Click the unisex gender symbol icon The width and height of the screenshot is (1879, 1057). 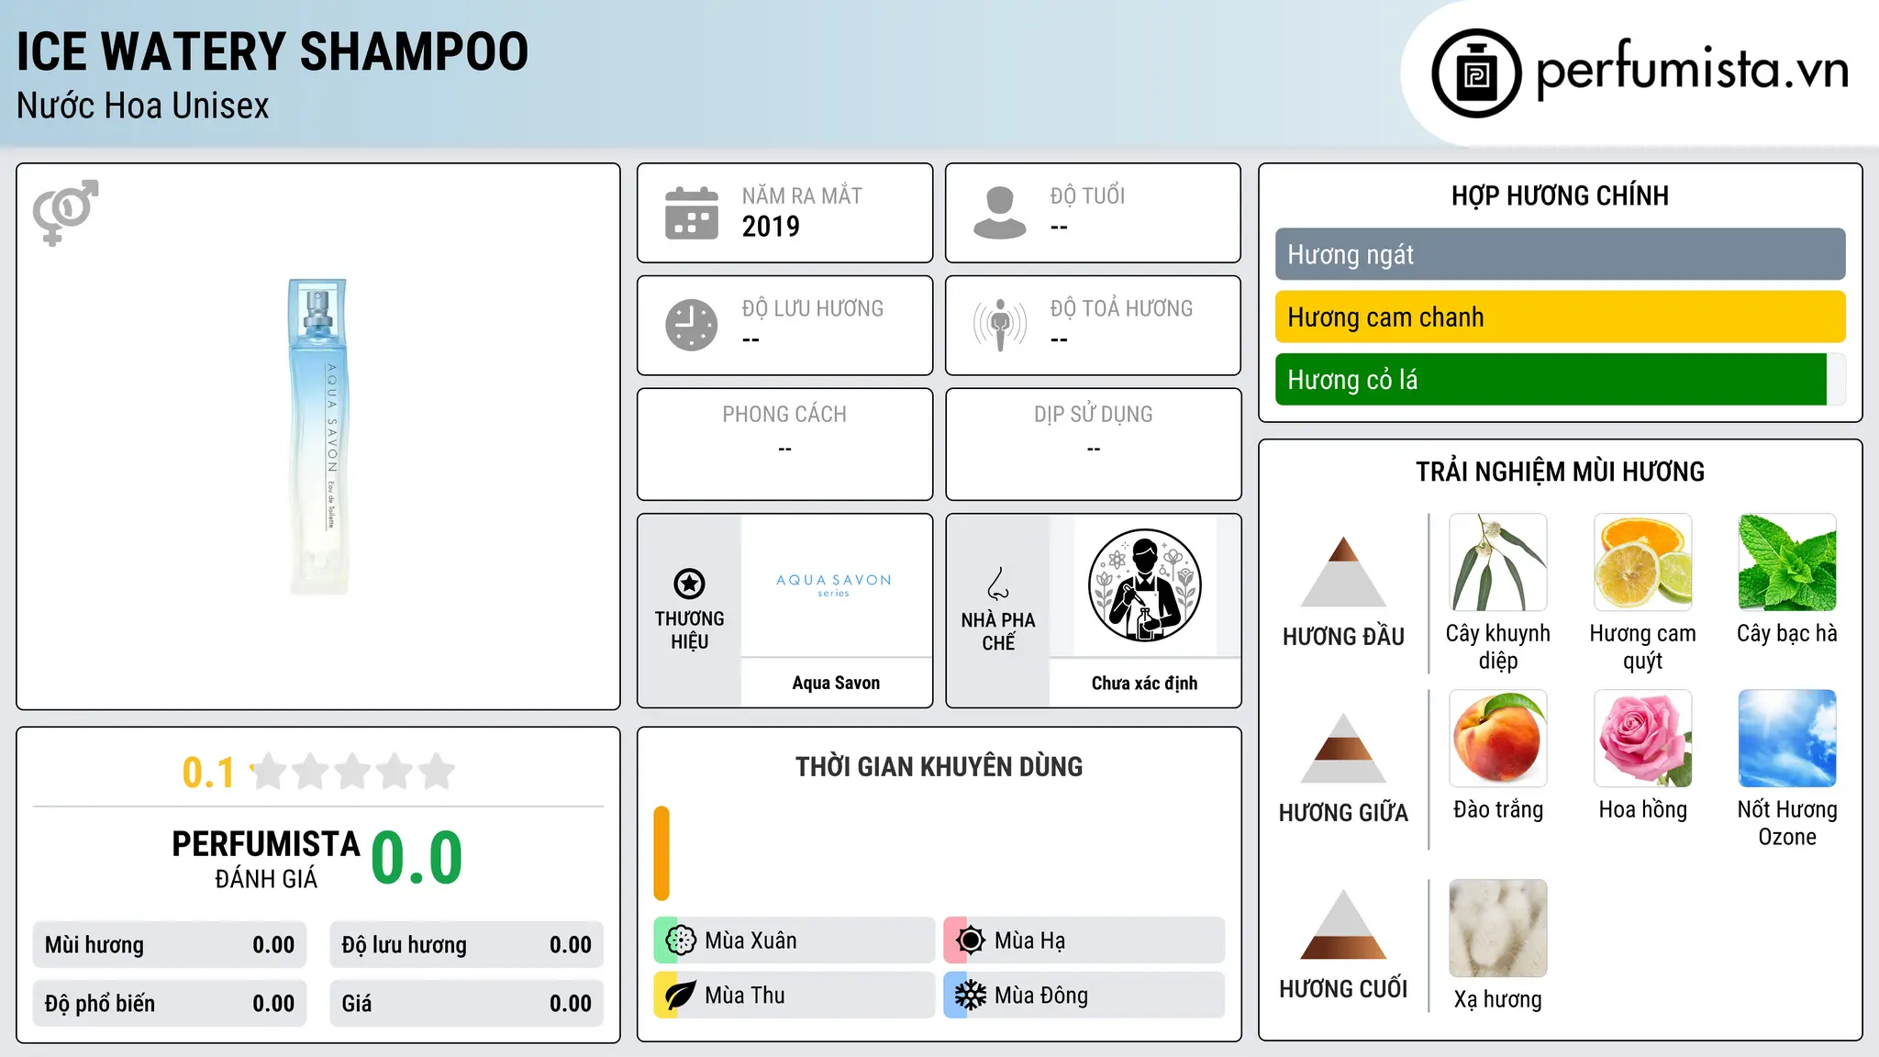[x=65, y=212]
